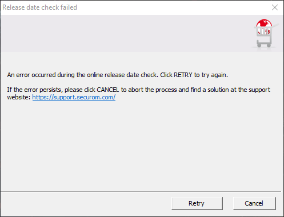This screenshot has height=217, width=284.
Task: Click the Retry button
Action: (197, 203)
